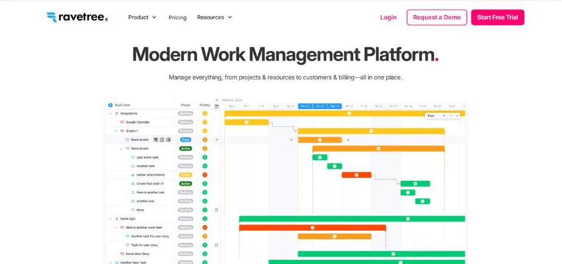Viewport: 562px width, 264px height.
Task: Click the collapse panel icon above the columns button
Action: [x=217, y=100]
